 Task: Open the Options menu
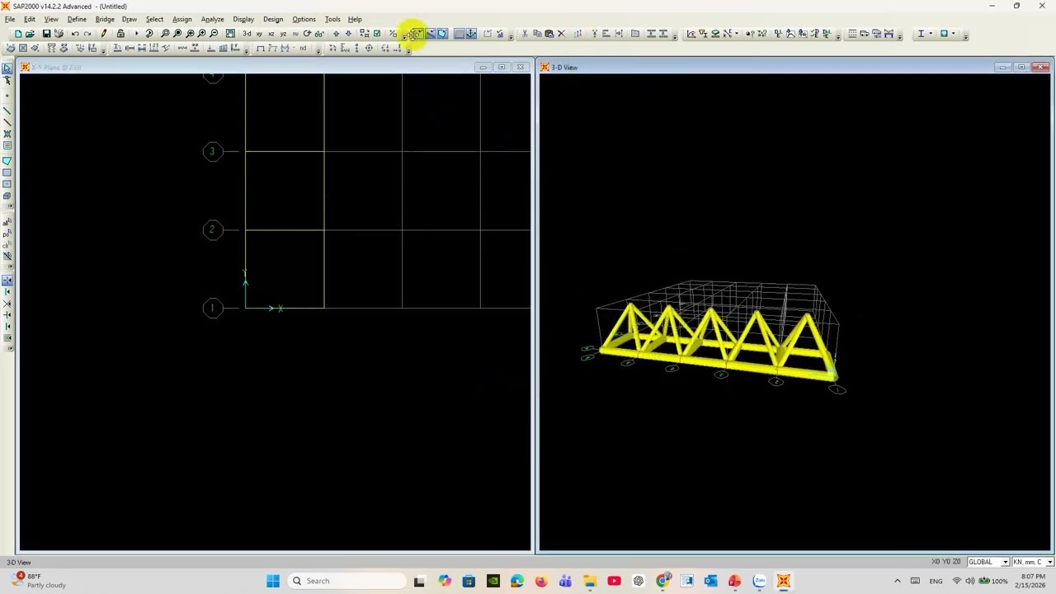304,19
